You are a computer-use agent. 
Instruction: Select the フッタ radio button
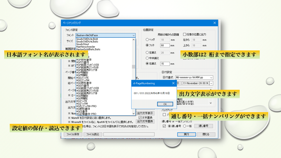(x=147, y=45)
